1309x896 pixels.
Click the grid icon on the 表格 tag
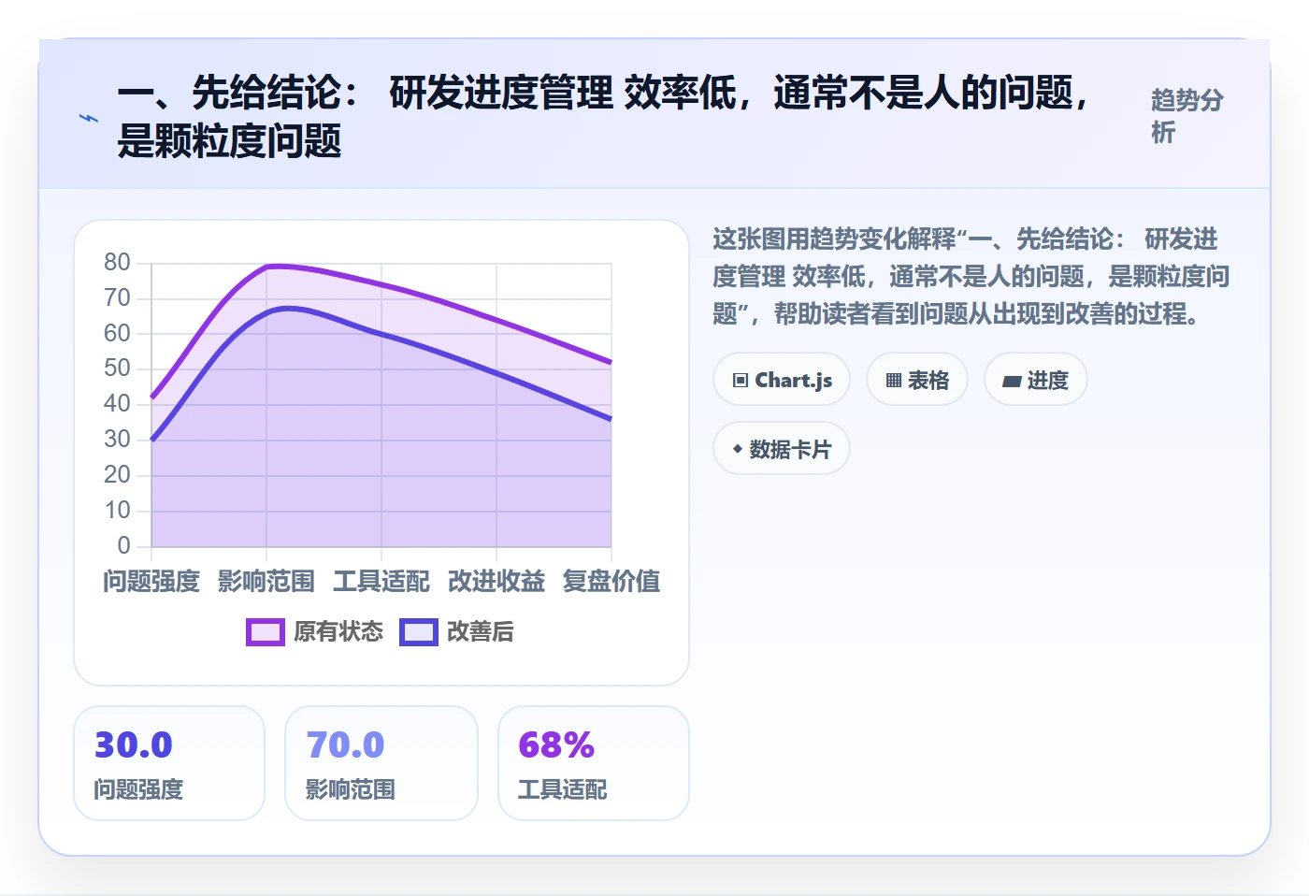click(894, 380)
